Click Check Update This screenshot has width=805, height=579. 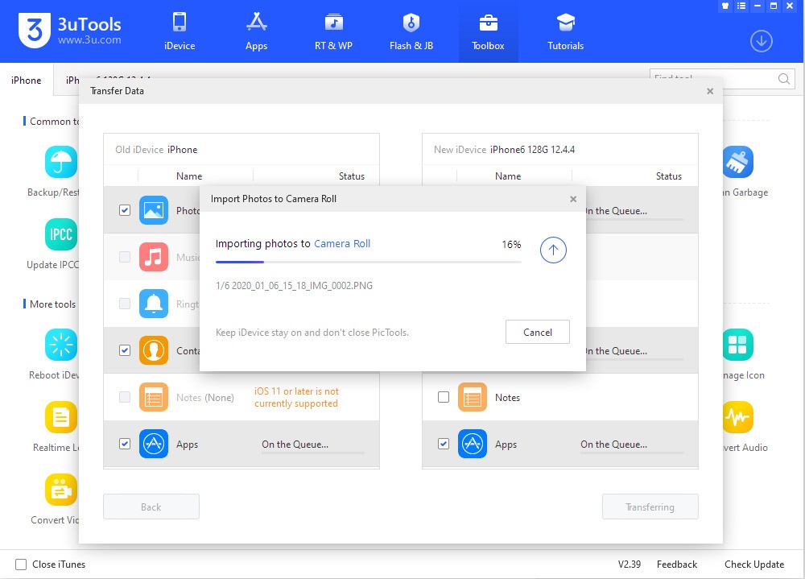point(754,564)
